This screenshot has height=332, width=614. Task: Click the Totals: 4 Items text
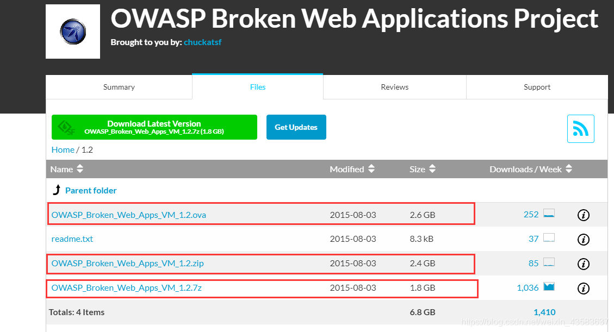77,312
